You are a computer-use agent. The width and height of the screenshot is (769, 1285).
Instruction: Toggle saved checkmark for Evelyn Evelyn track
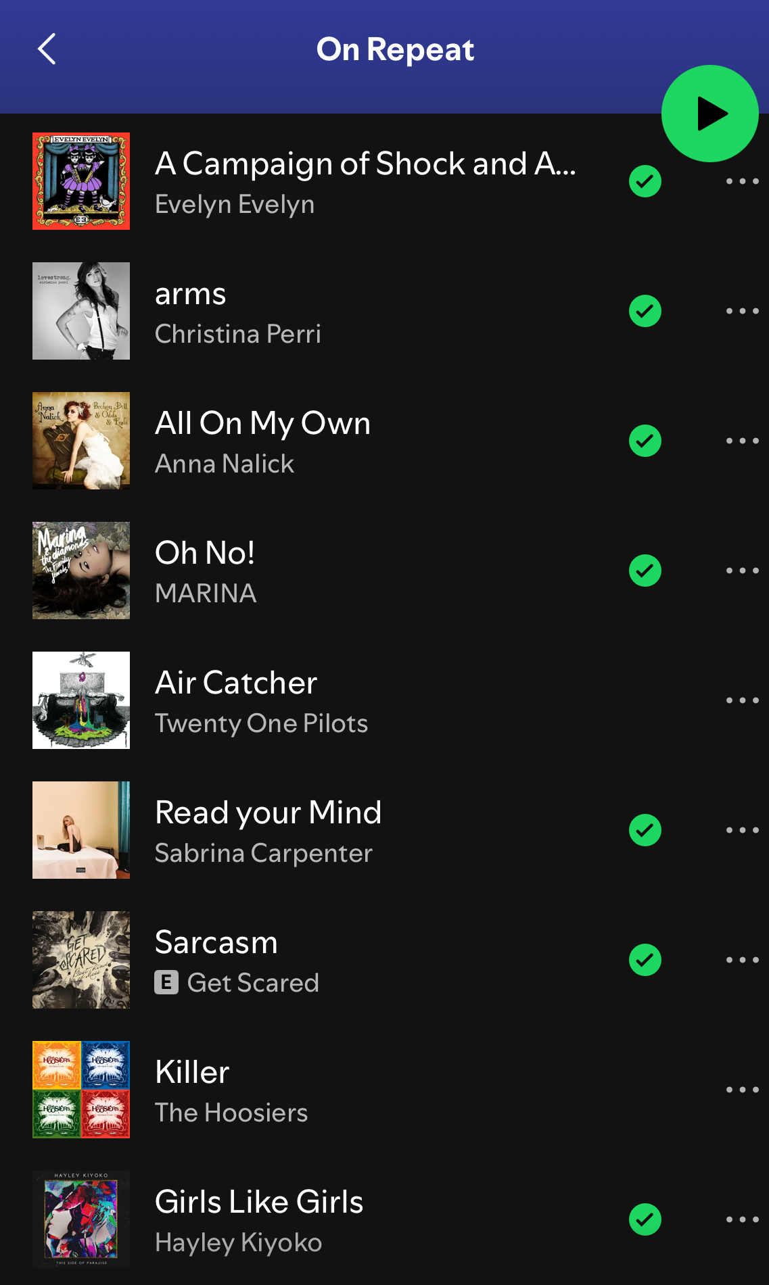(x=645, y=181)
